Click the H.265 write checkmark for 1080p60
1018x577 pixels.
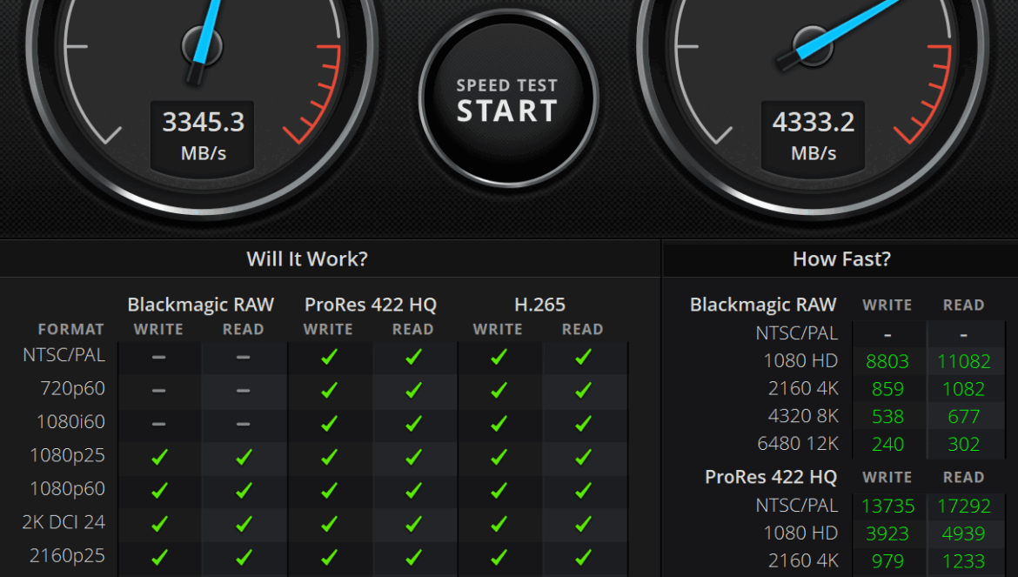[x=499, y=491]
